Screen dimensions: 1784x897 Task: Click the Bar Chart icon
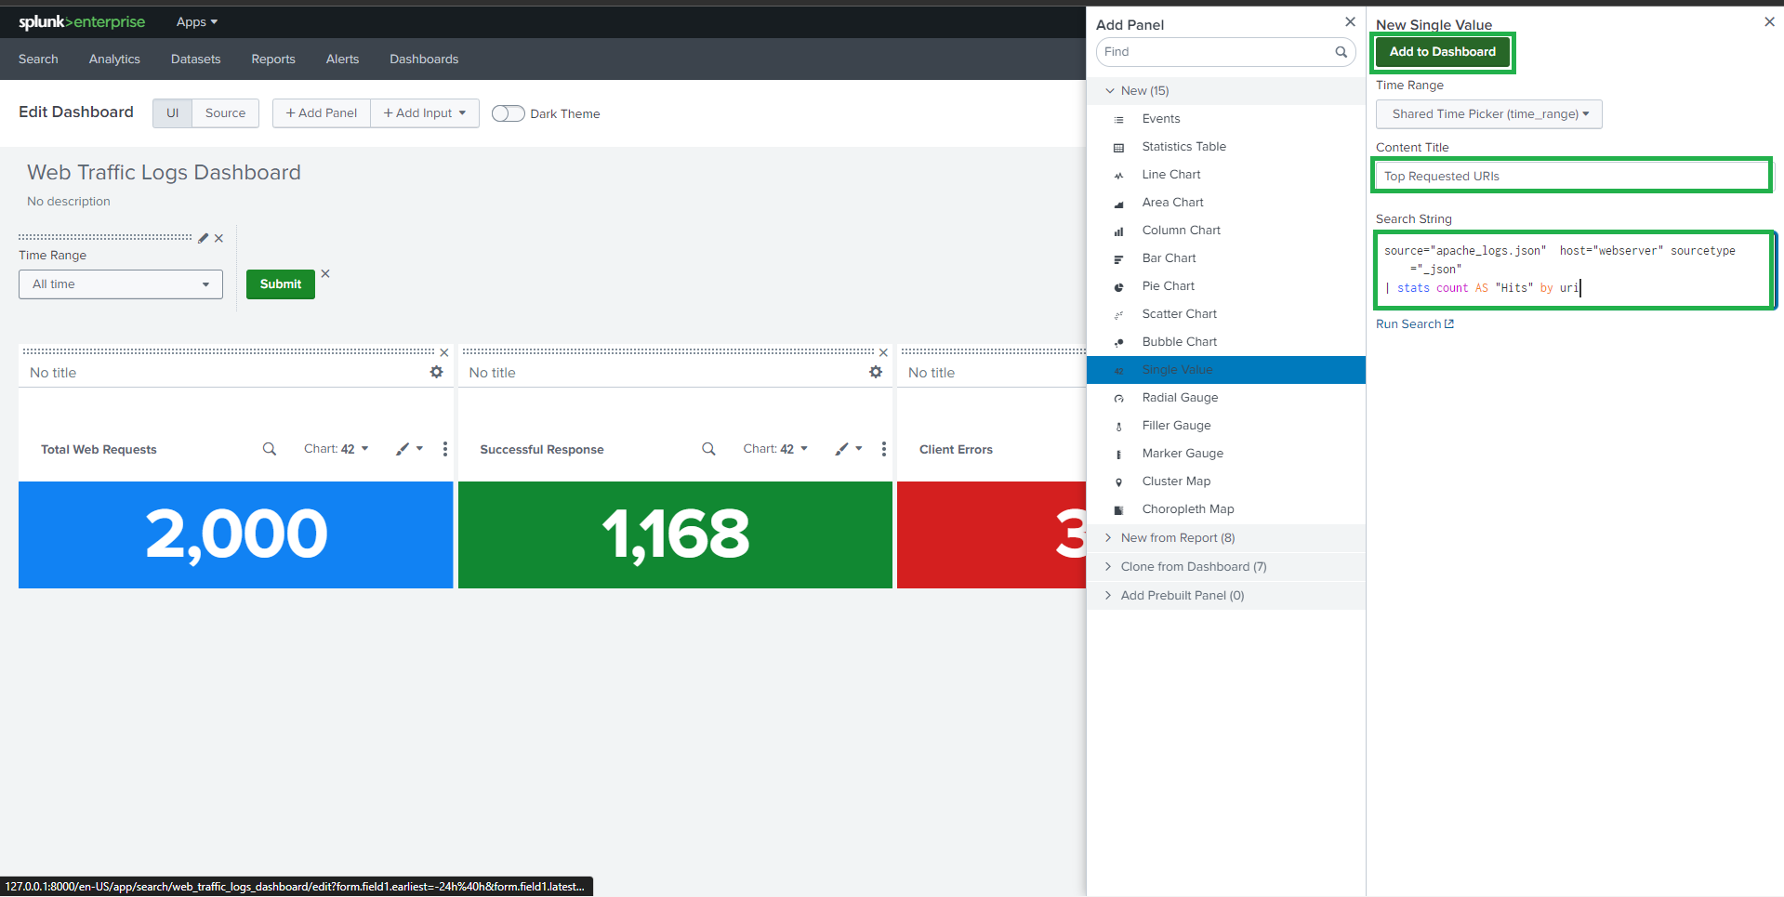pos(1118,258)
